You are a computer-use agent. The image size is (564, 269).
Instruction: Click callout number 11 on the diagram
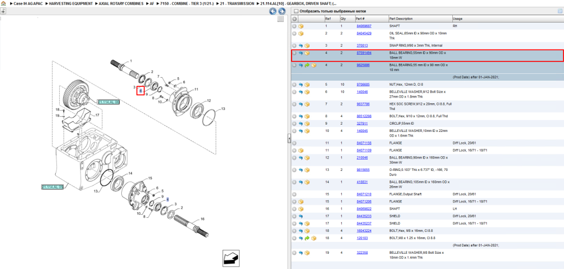coord(196,89)
